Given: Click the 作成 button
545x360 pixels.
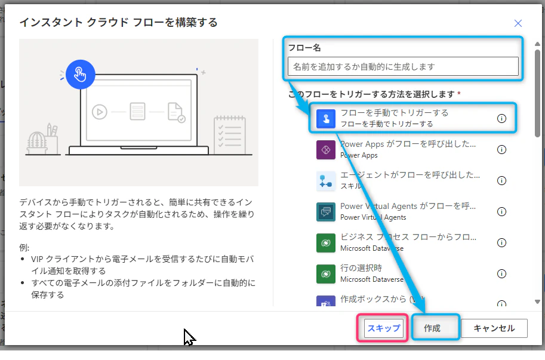Looking at the screenshot, I should click(x=432, y=328).
